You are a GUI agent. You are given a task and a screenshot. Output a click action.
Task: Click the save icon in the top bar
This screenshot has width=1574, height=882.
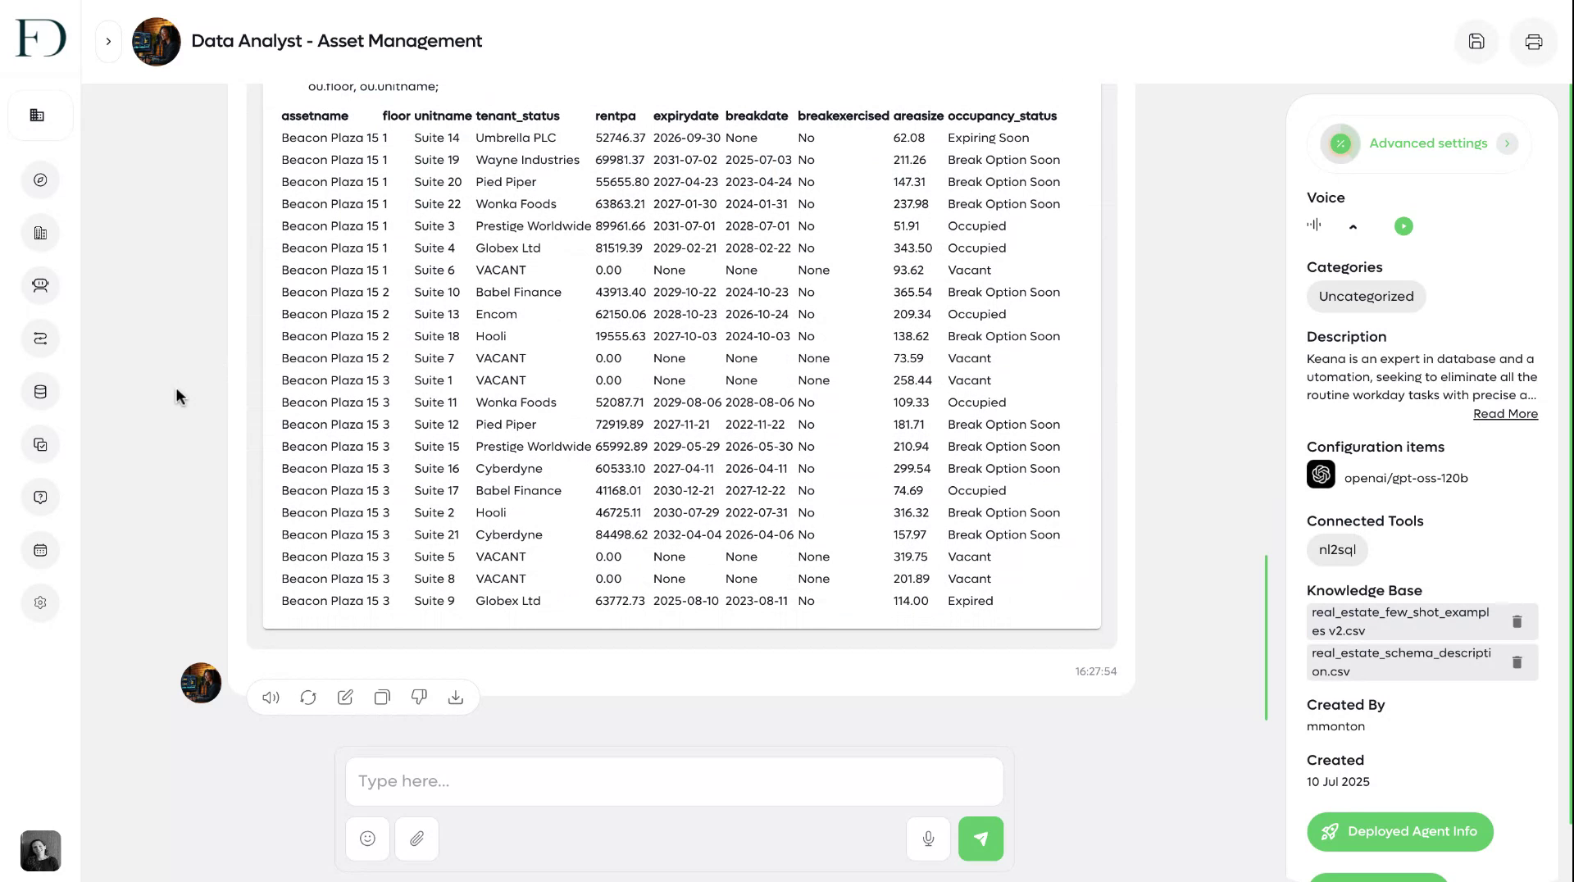(1476, 42)
